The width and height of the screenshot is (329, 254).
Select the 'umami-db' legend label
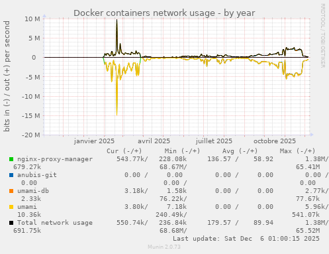click(33, 191)
